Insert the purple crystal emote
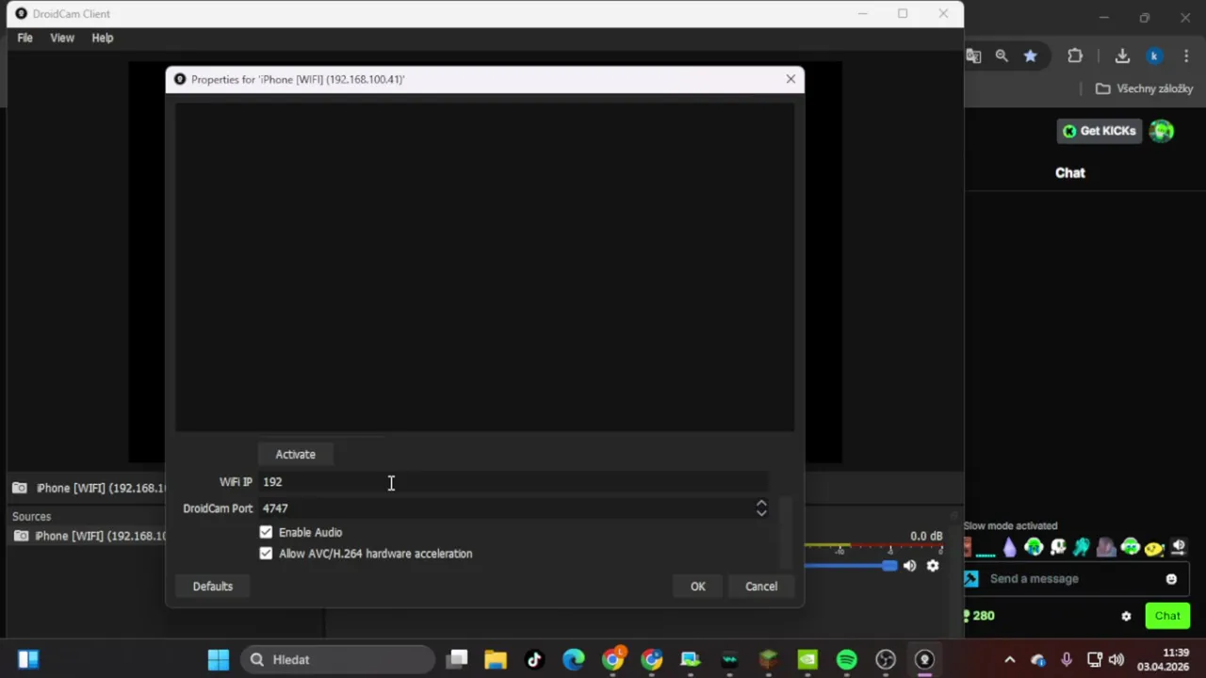 [1010, 547]
